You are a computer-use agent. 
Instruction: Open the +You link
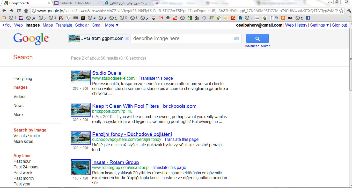click(7, 25)
